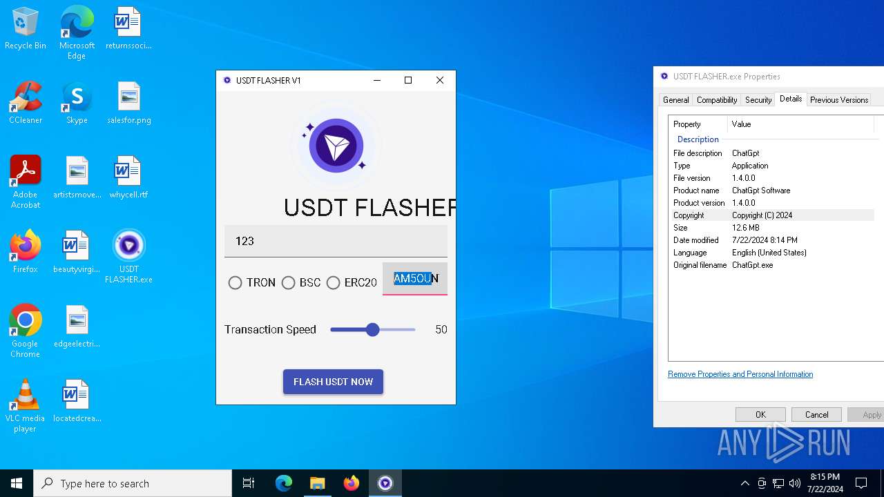This screenshot has width=884, height=497.
Task: Select the TRON network radio button
Action: (236, 283)
